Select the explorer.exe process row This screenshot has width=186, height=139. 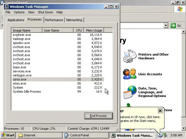click(58, 35)
